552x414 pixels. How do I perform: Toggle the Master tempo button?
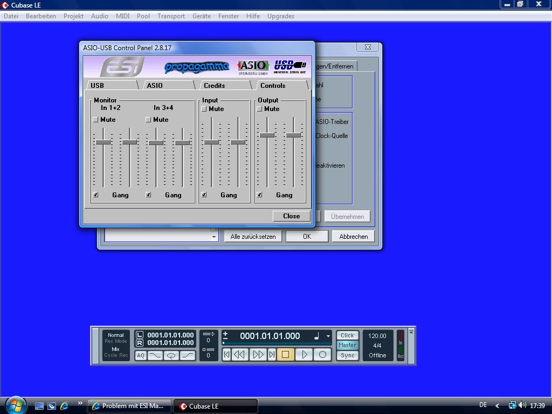coord(347,346)
